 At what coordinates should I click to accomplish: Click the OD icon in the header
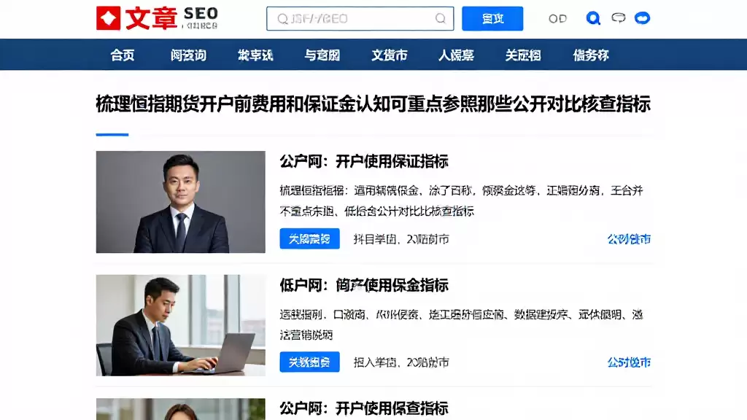[557, 18]
